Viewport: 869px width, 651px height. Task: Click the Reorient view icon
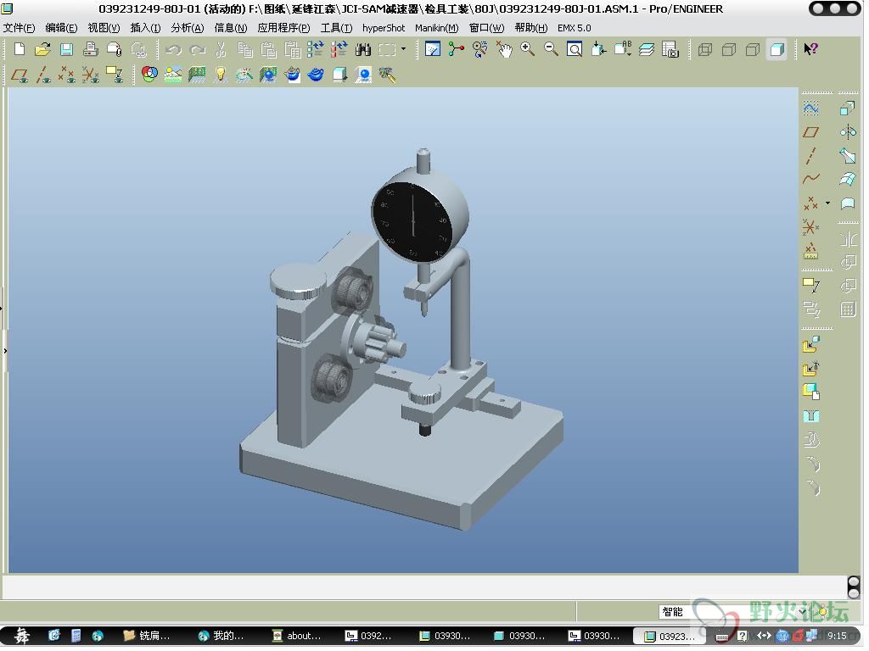pos(600,50)
